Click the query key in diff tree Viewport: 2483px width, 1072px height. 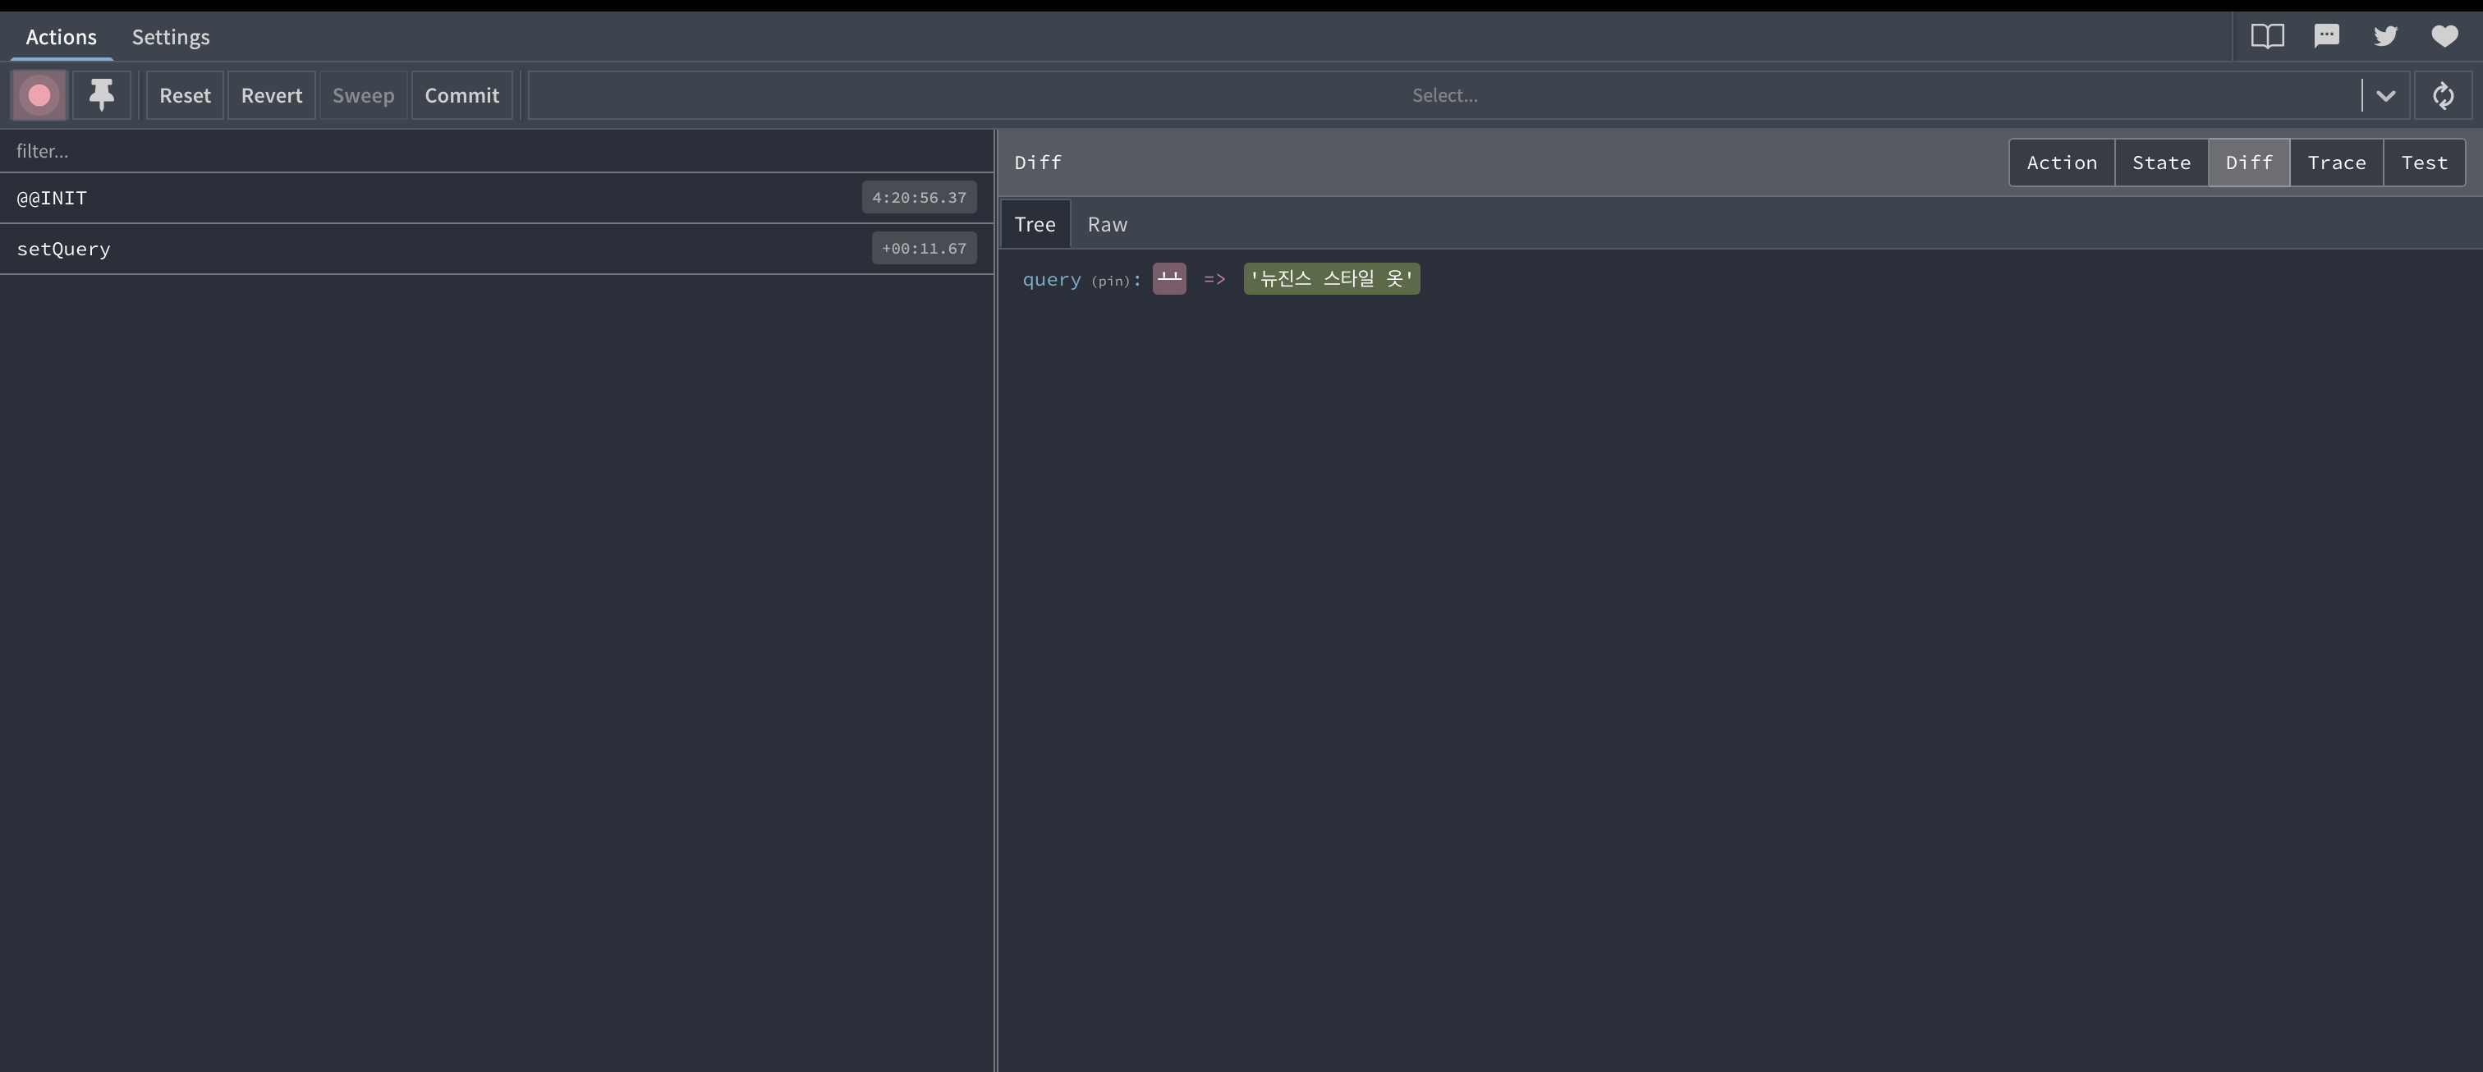click(1052, 279)
